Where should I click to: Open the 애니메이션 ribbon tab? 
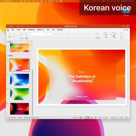click(32, 30)
